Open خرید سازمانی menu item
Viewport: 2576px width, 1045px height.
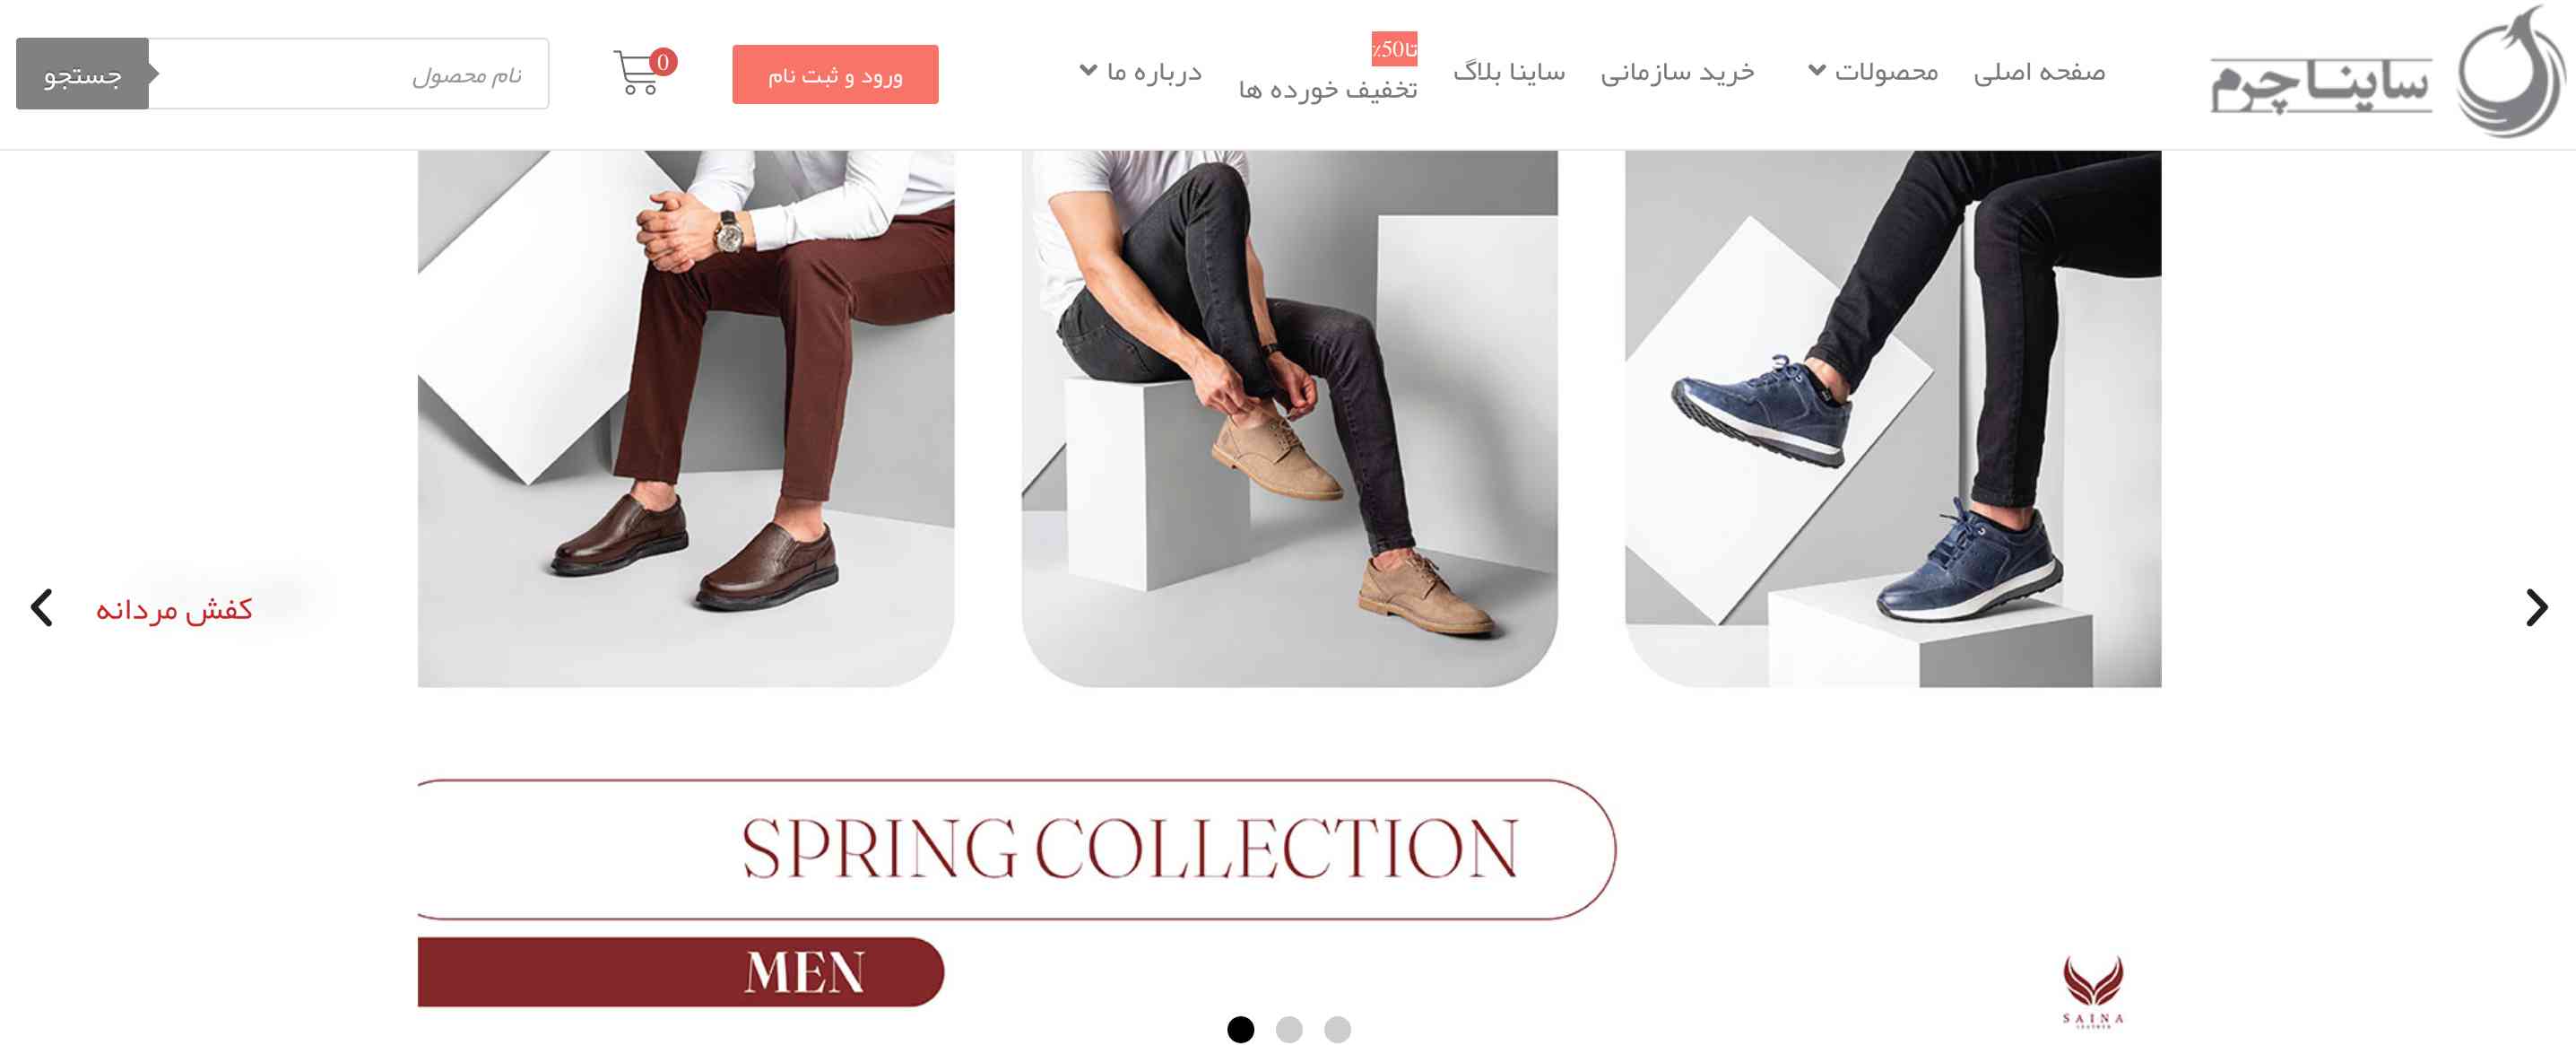tap(1677, 72)
